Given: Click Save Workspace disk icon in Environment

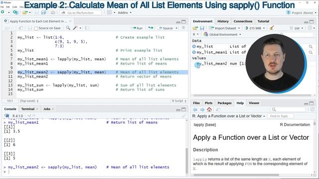Looking at the screenshot, I should pos(202,28).
